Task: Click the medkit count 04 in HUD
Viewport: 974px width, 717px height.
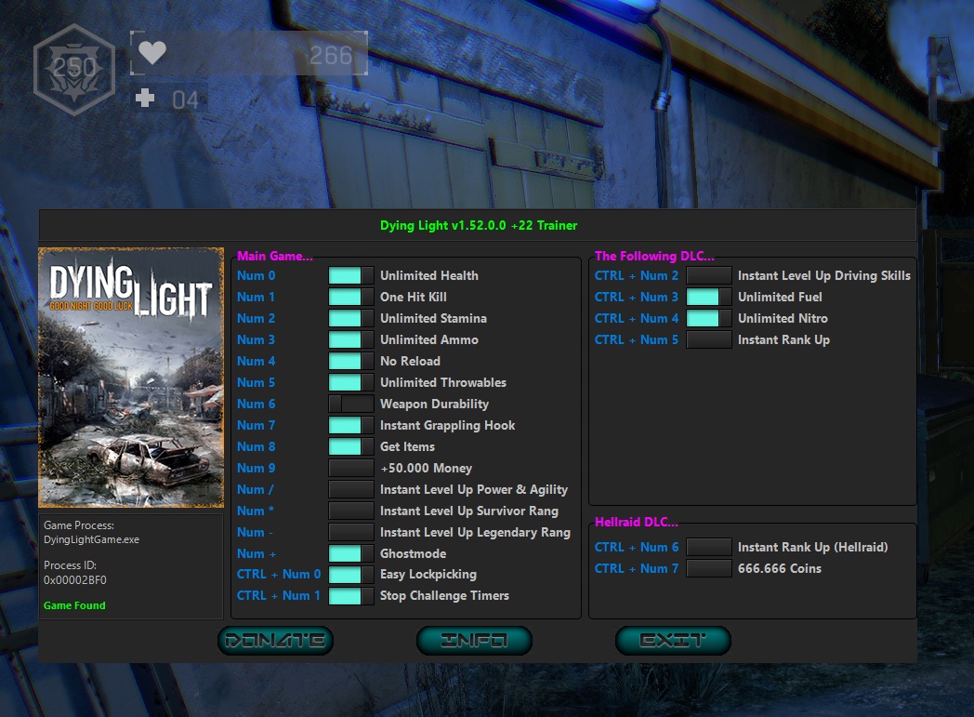Action: pyautogui.click(x=185, y=100)
